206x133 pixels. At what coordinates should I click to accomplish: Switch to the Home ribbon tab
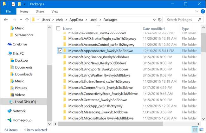(24, 11)
